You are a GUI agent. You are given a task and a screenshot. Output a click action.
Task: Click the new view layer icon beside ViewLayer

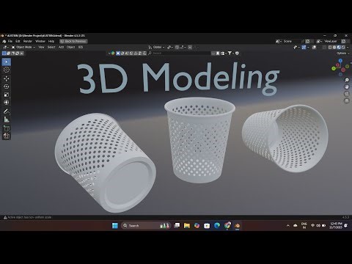tap(343, 41)
